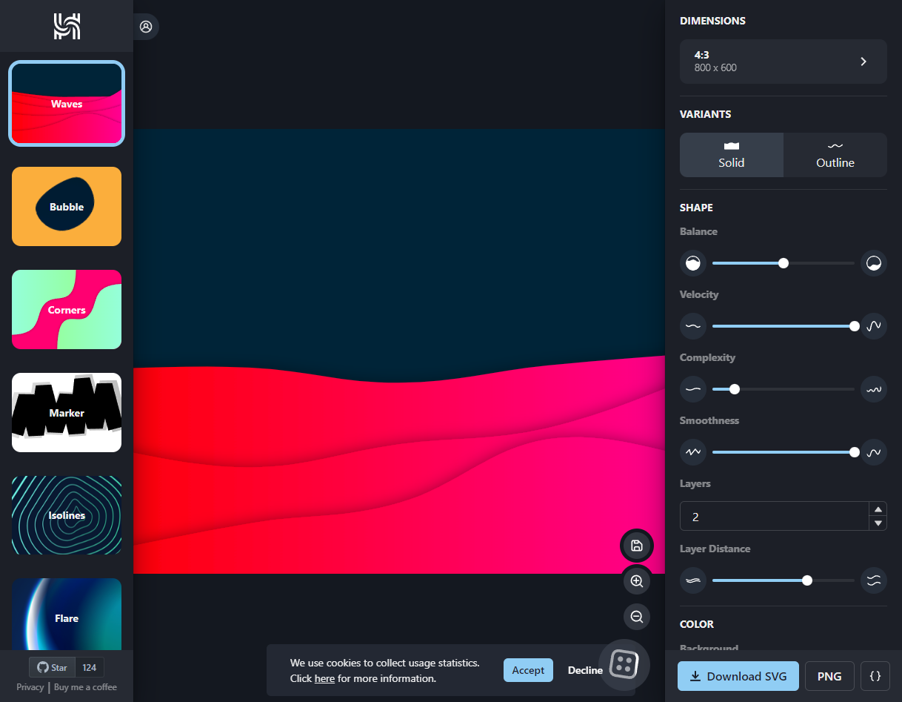Zoom out of the canvas

click(636, 616)
